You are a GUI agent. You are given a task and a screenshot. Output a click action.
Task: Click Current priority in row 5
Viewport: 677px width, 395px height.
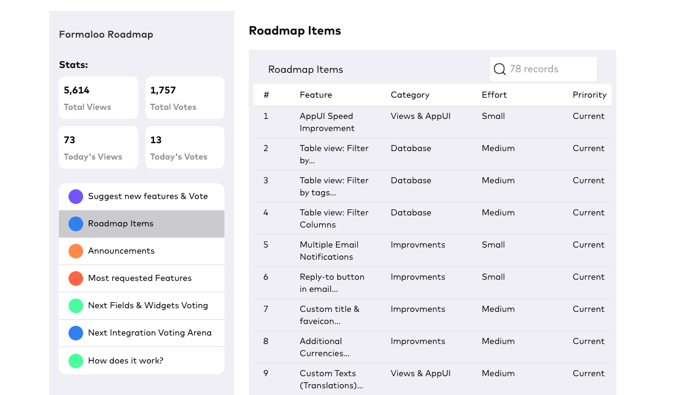click(588, 245)
